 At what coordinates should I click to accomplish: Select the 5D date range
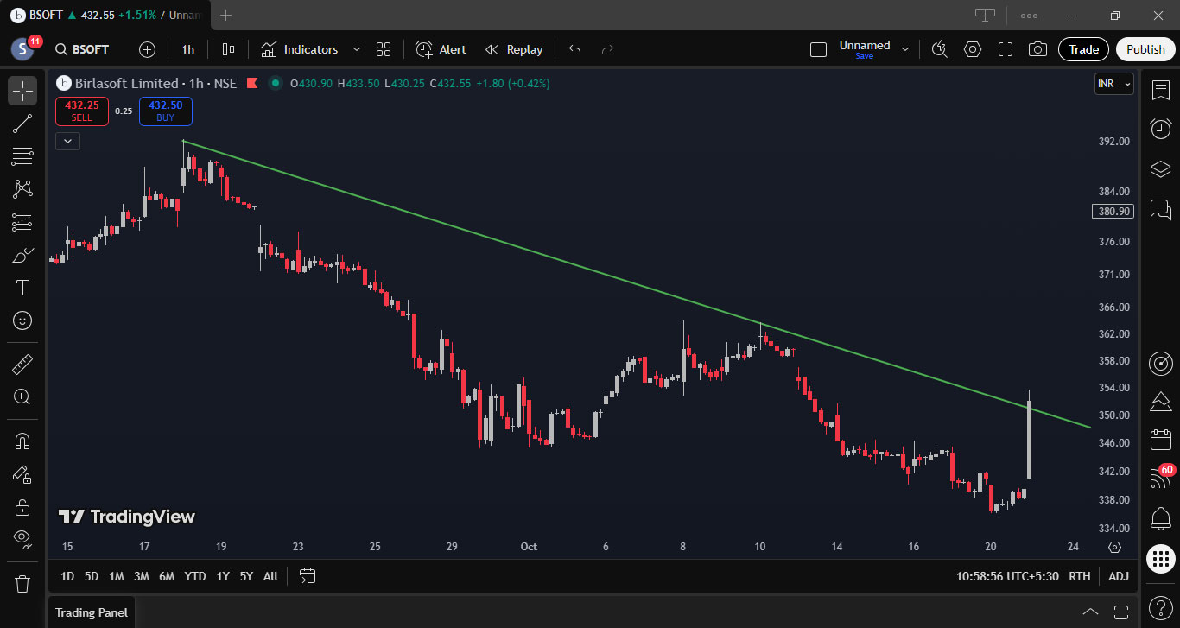point(92,576)
